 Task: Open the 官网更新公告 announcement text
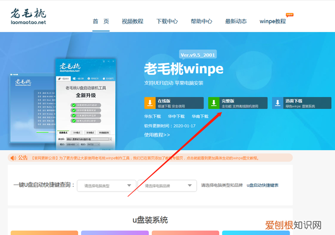[x=146, y=158]
